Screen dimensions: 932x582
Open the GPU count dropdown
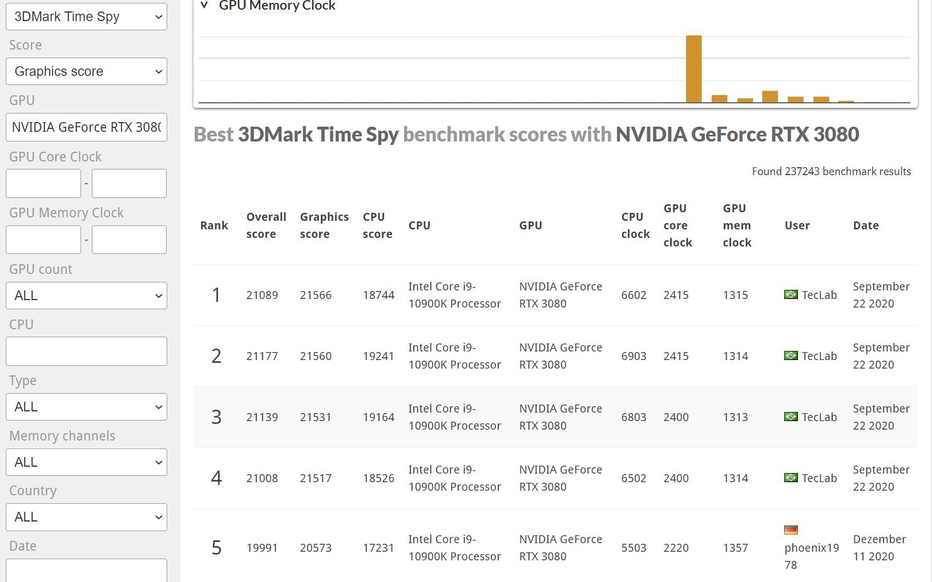pyautogui.click(x=86, y=296)
